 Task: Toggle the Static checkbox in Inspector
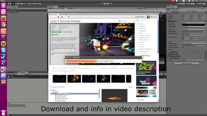[x=200, y=9]
